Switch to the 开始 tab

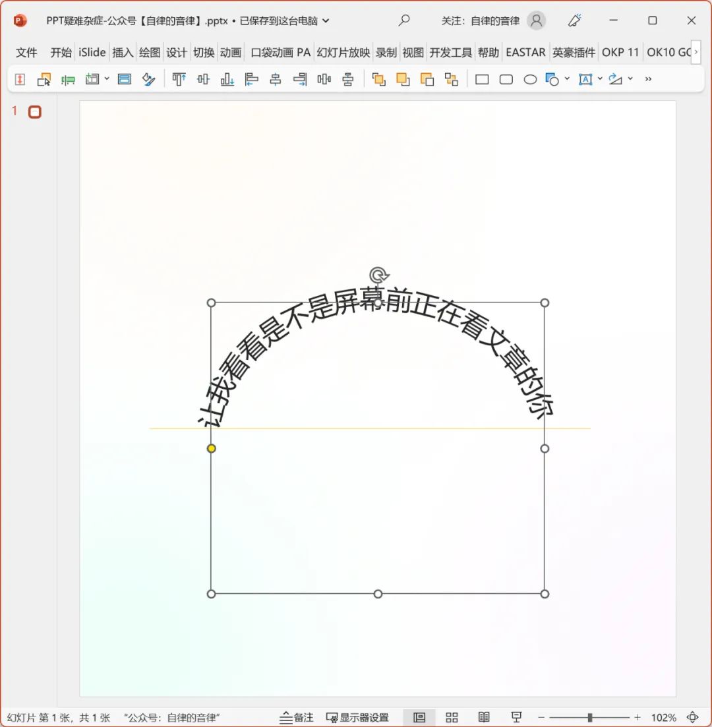tap(61, 52)
